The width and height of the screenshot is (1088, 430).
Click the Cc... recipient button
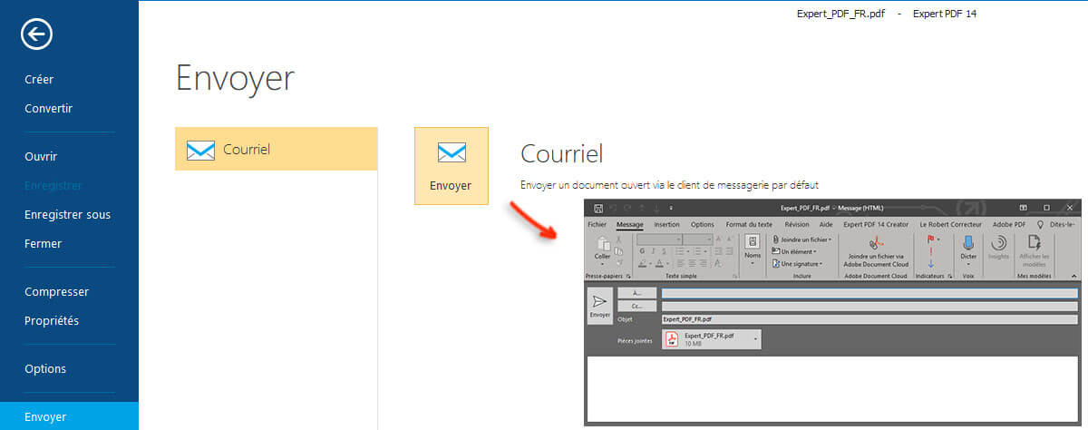point(636,306)
